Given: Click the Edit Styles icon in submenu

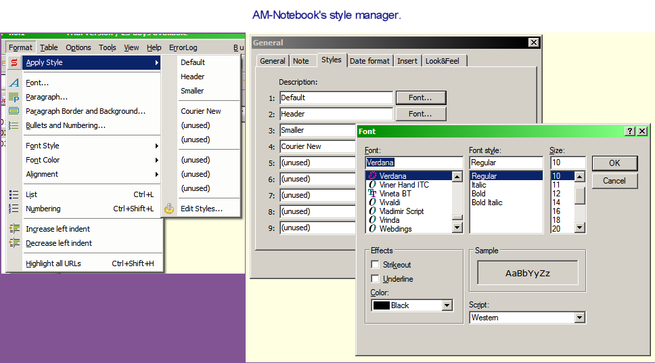Looking at the screenshot, I should coord(169,209).
